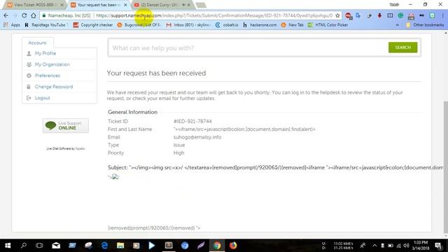Open Task View on the taskbar
The width and height of the screenshot is (448, 252).
click(x=39, y=246)
